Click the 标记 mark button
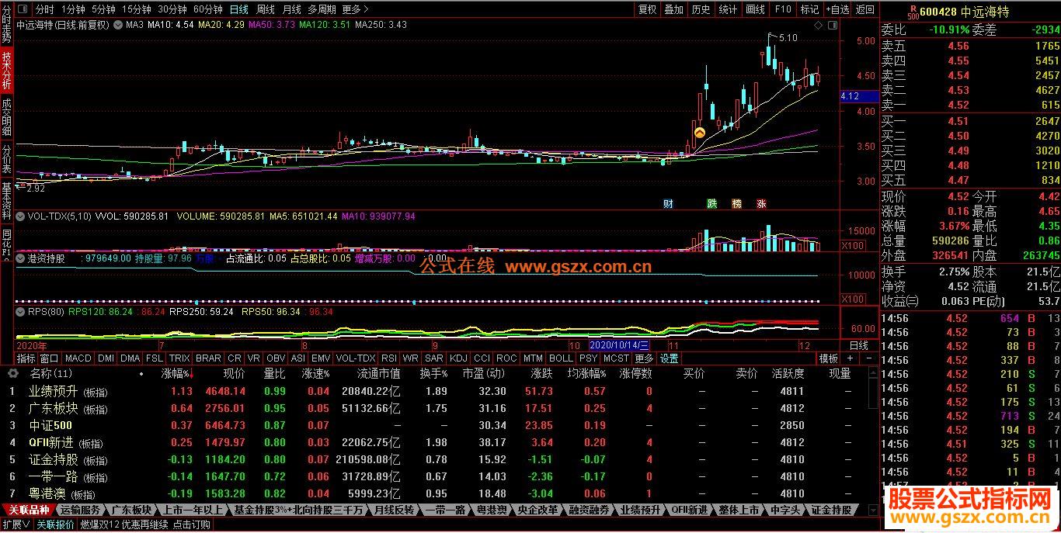 click(809, 9)
